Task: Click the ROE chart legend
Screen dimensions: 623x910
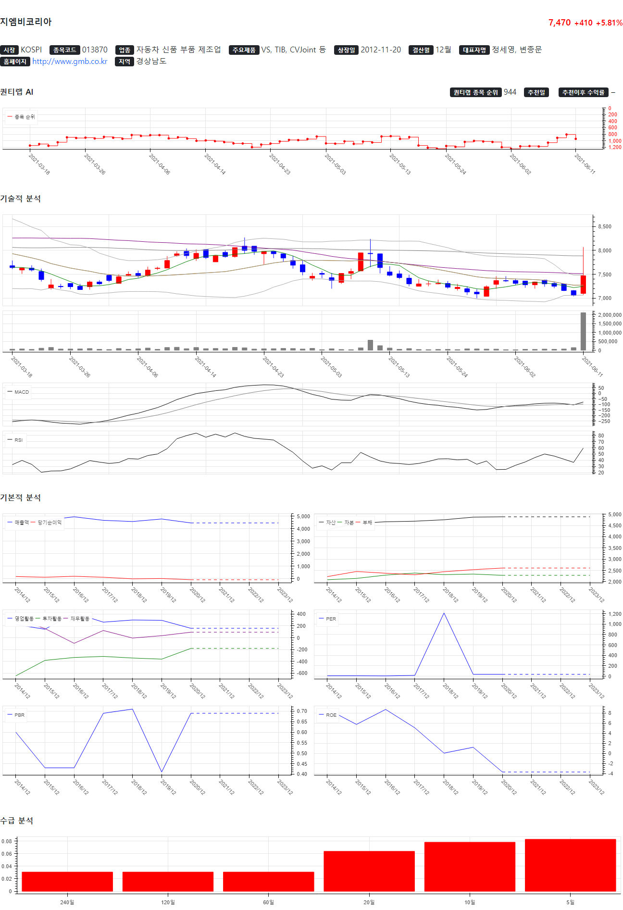Action: pyautogui.click(x=328, y=715)
